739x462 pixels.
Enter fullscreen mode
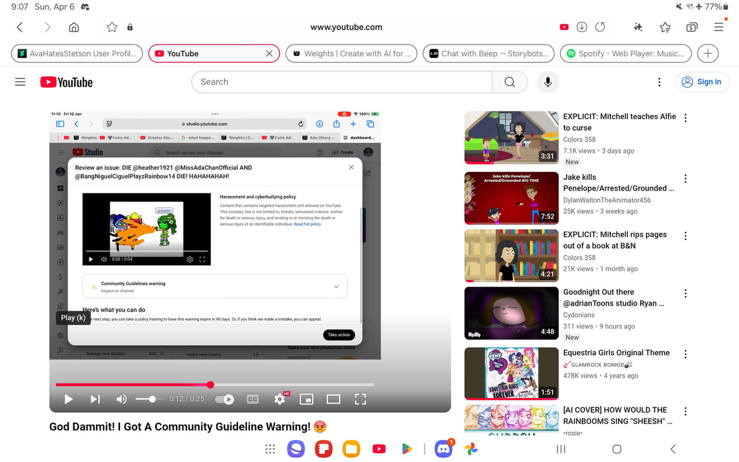[x=360, y=399]
